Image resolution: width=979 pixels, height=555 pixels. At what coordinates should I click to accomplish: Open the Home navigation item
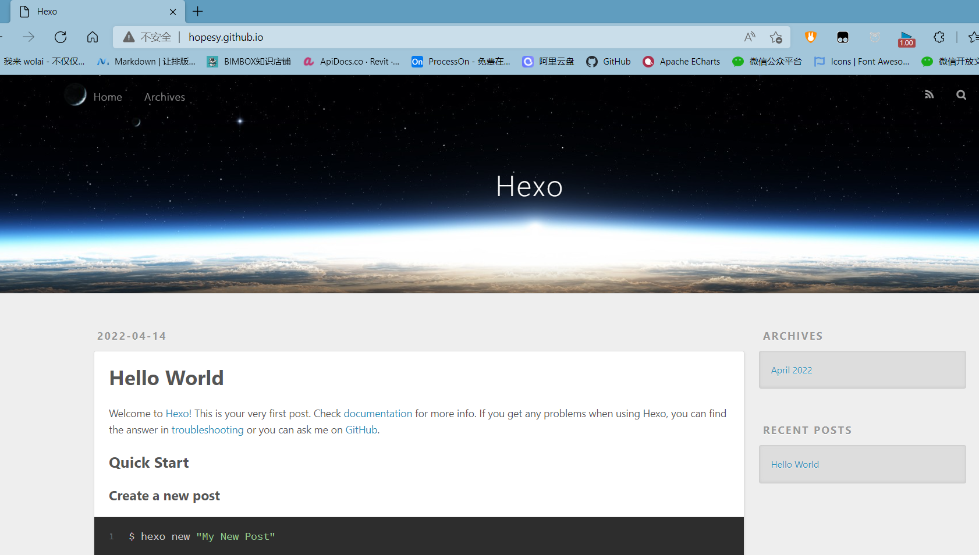click(108, 97)
